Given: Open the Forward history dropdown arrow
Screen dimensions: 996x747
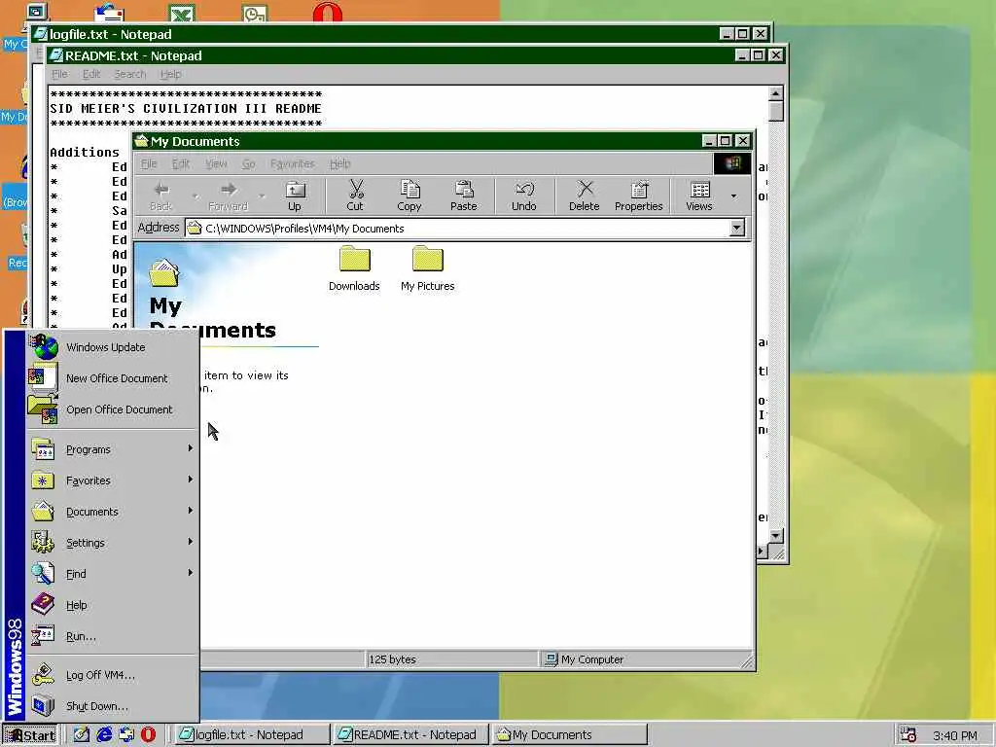Looking at the screenshot, I should tap(262, 196).
